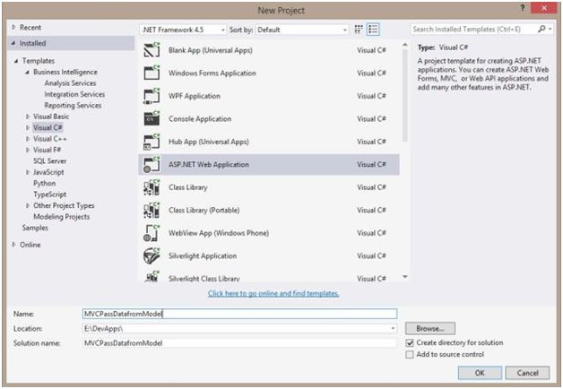Click the Class Library template icon
Image resolution: width=563 pixels, height=389 pixels.
point(152,187)
